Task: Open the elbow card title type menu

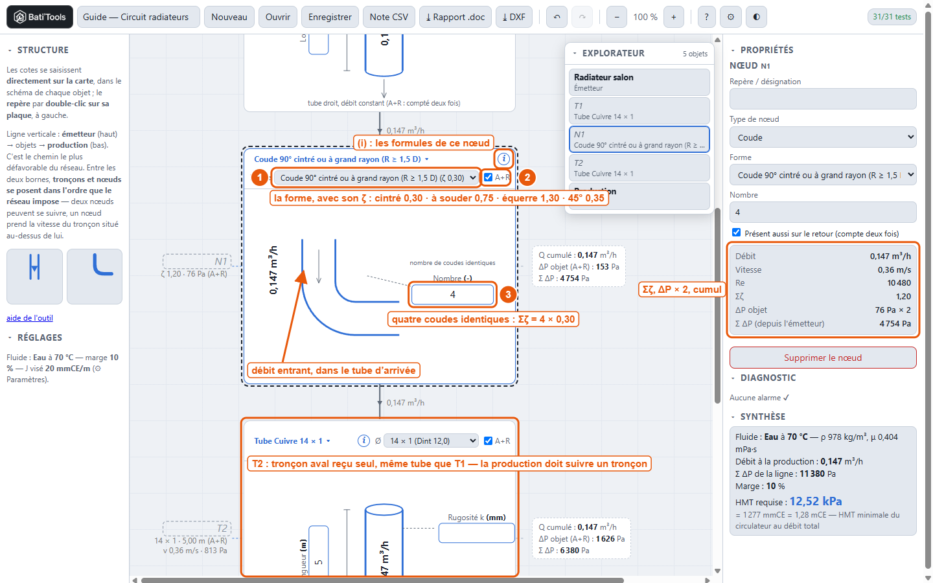Action: [341, 159]
